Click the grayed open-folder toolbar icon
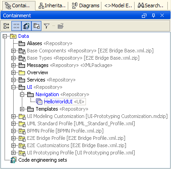Viewport: 171px width, 169px height. click(x=60, y=26)
